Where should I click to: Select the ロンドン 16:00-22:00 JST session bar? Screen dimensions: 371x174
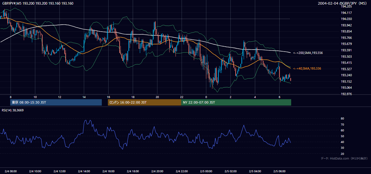[144, 102]
